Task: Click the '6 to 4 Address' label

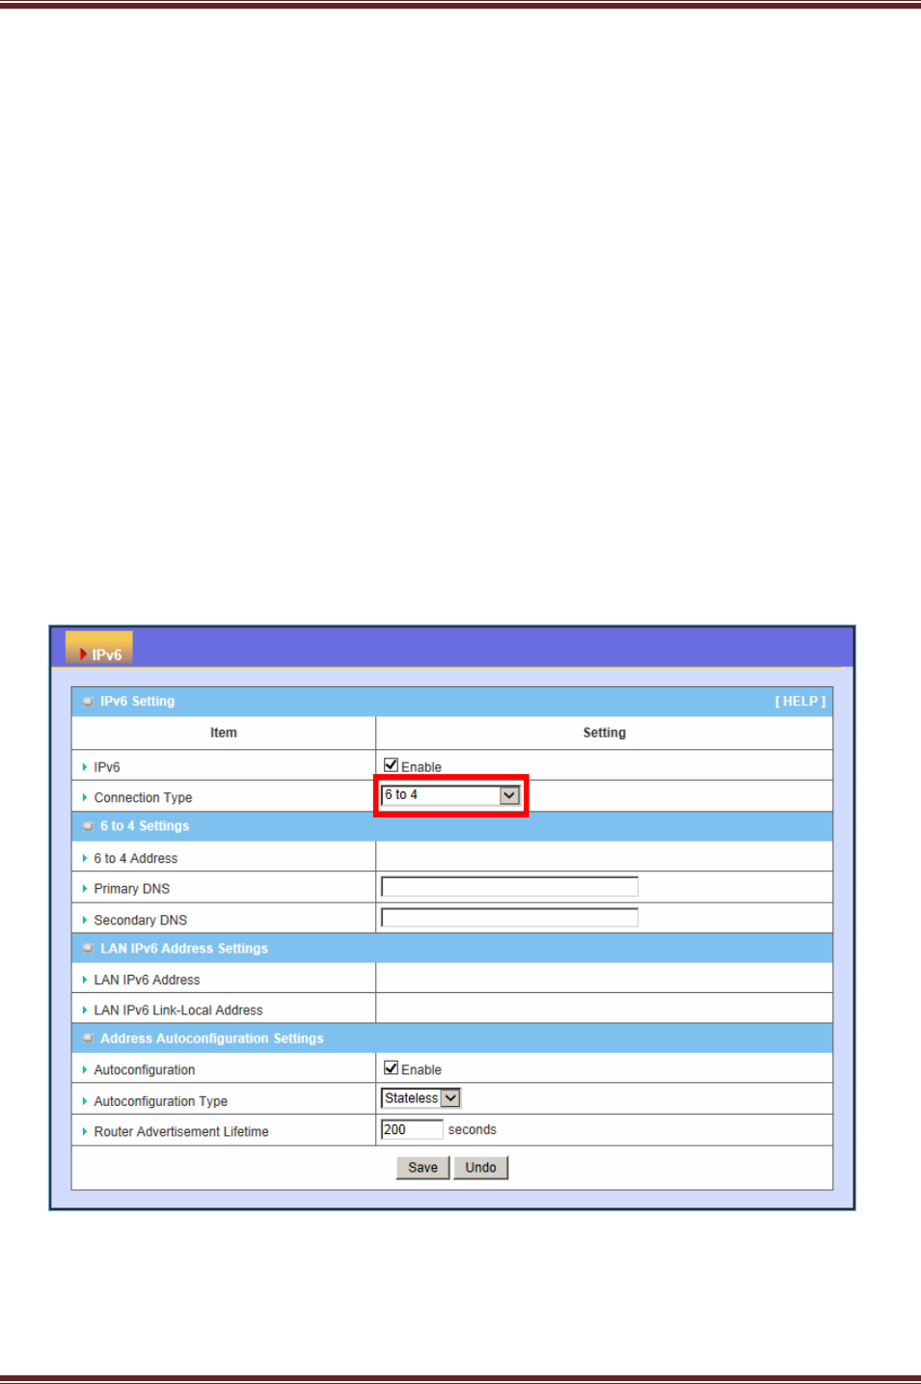Action: click(x=135, y=858)
